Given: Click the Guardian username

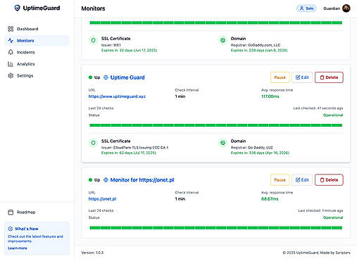Looking at the screenshot, I should 332,8.
